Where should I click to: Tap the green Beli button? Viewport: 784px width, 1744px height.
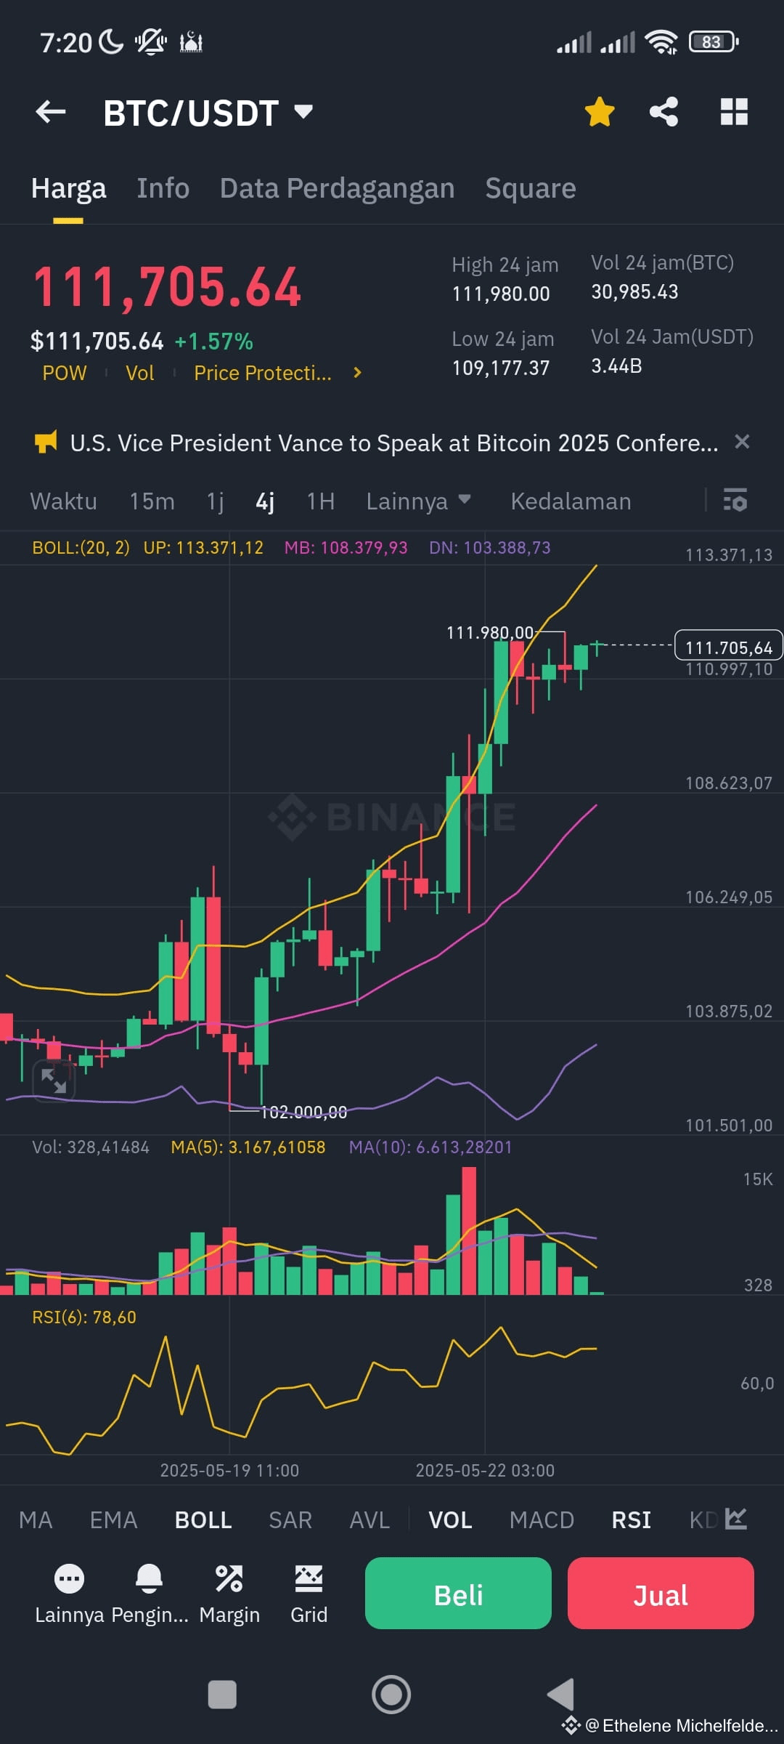click(458, 1593)
